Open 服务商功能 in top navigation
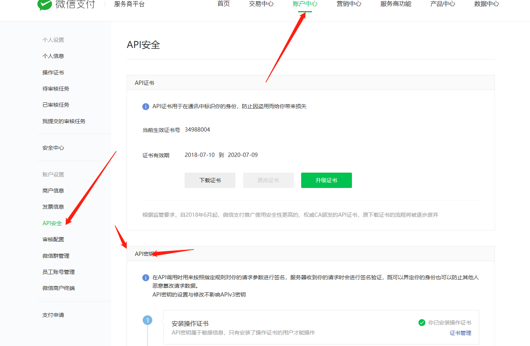 [x=396, y=4]
